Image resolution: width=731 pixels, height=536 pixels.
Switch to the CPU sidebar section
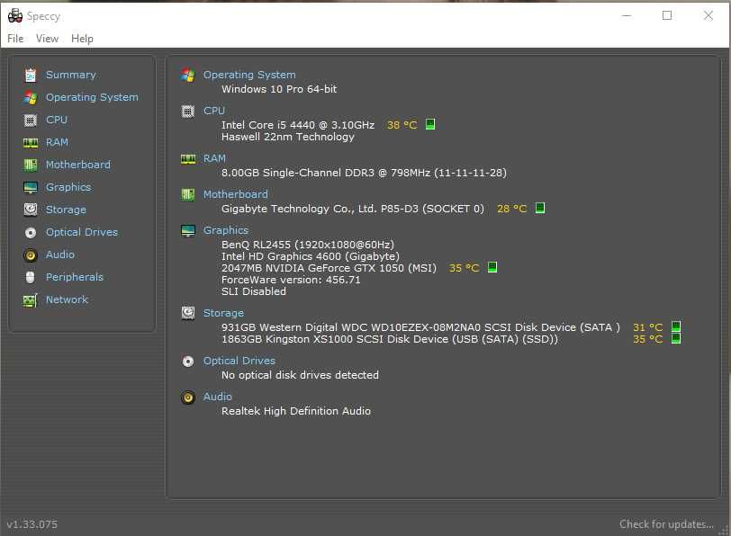click(57, 121)
